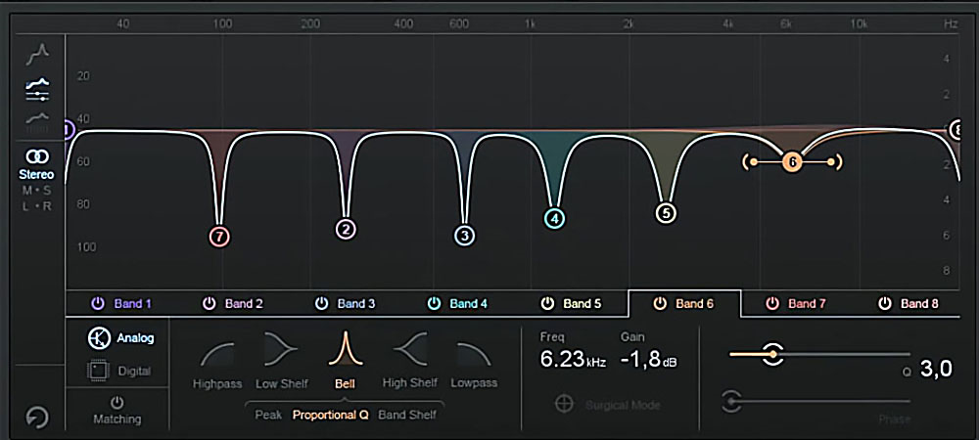Screen dimensions: 979x440
Task: Select EQ node 3 on the curve
Action: pyautogui.click(x=464, y=236)
